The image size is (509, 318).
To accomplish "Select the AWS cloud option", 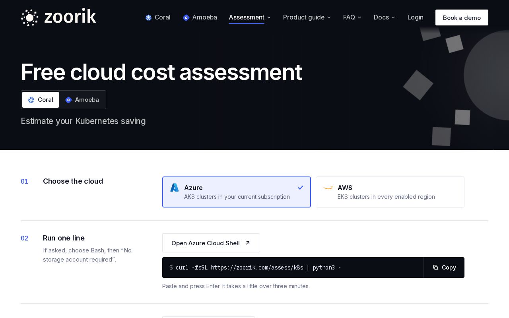I will coord(390,192).
